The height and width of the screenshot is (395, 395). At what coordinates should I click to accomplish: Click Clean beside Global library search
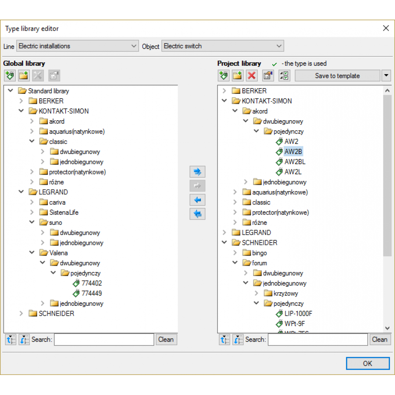[x=166, y=340]
